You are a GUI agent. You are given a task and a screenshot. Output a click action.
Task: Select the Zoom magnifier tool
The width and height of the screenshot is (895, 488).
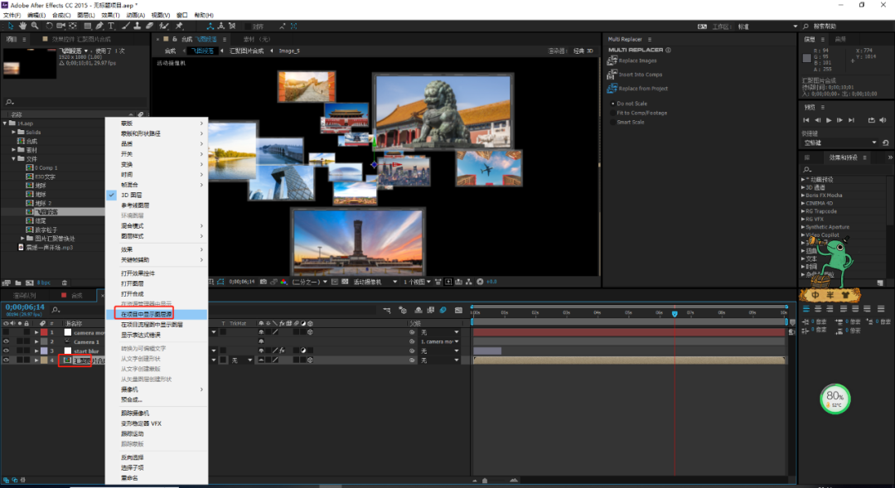tap(34, 26)
